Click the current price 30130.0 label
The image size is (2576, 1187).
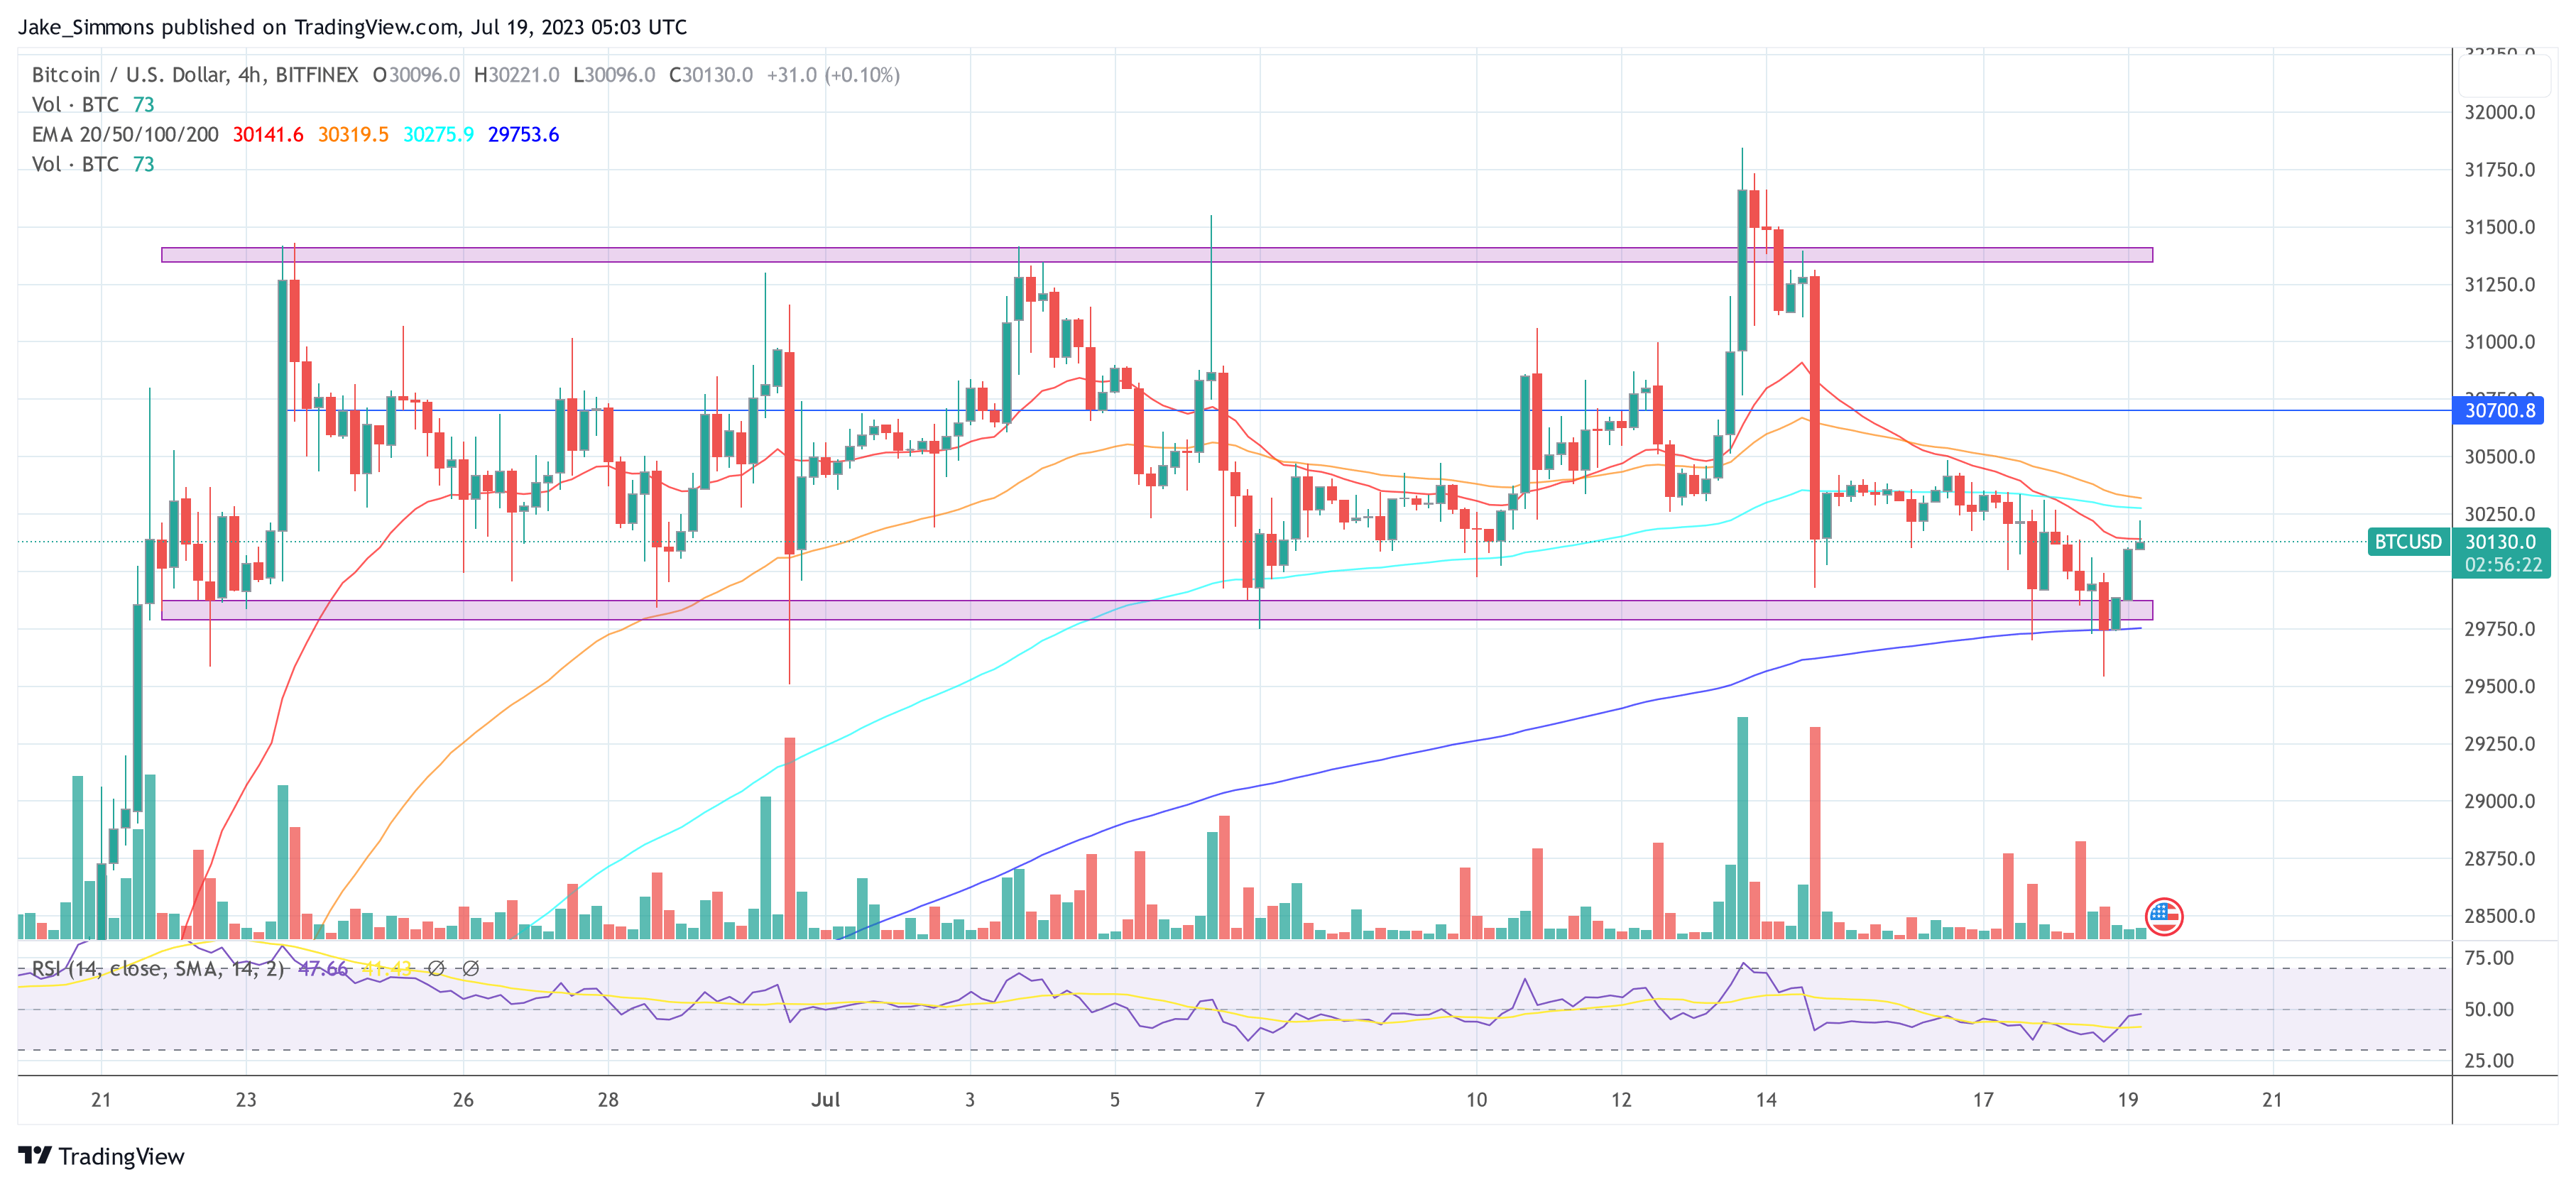(2500, 541)
